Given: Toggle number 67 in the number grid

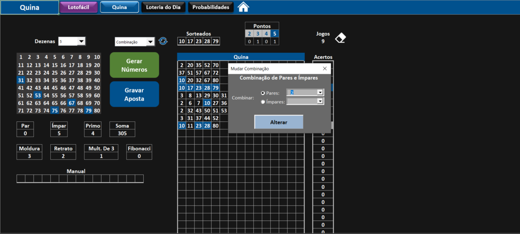Looking at the screenshot, I should click(x=72, y=103).
